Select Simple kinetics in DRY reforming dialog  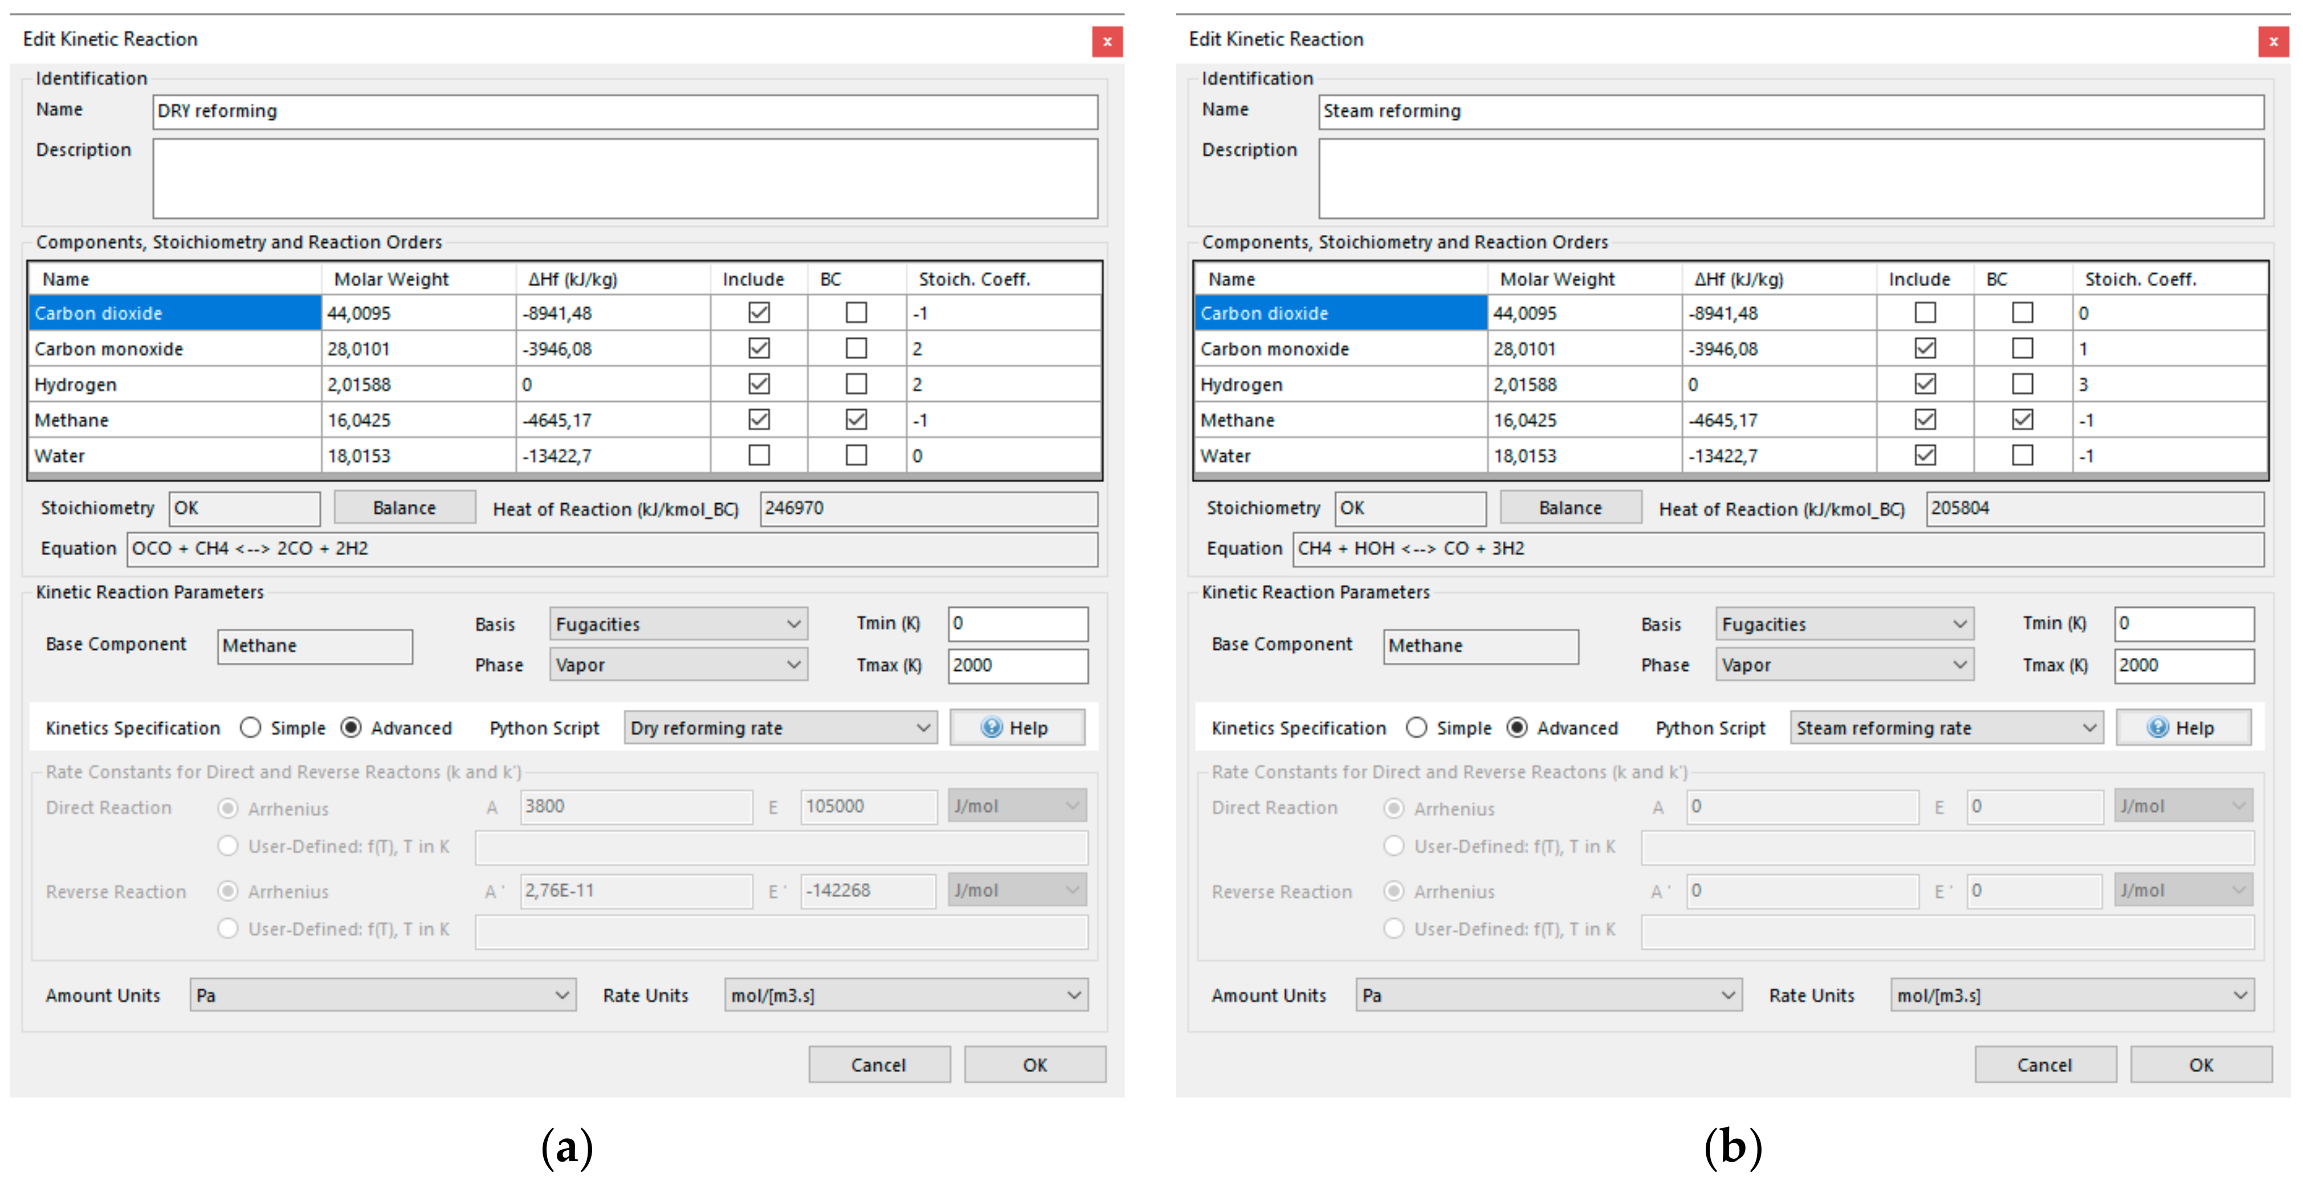pos(251,728)
